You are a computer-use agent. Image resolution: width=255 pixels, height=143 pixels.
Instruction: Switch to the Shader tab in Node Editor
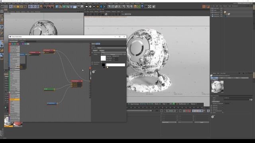pyautogui.click(x=98, y=44)
